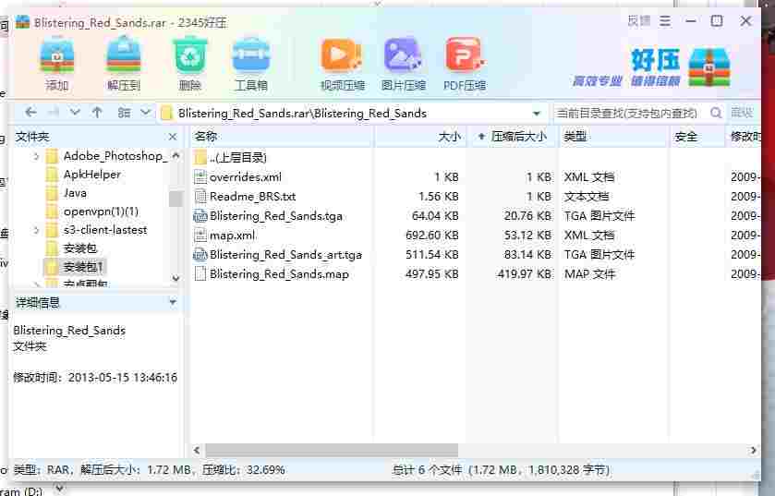Select the Java folder in tree

click(x=75, y=193)
